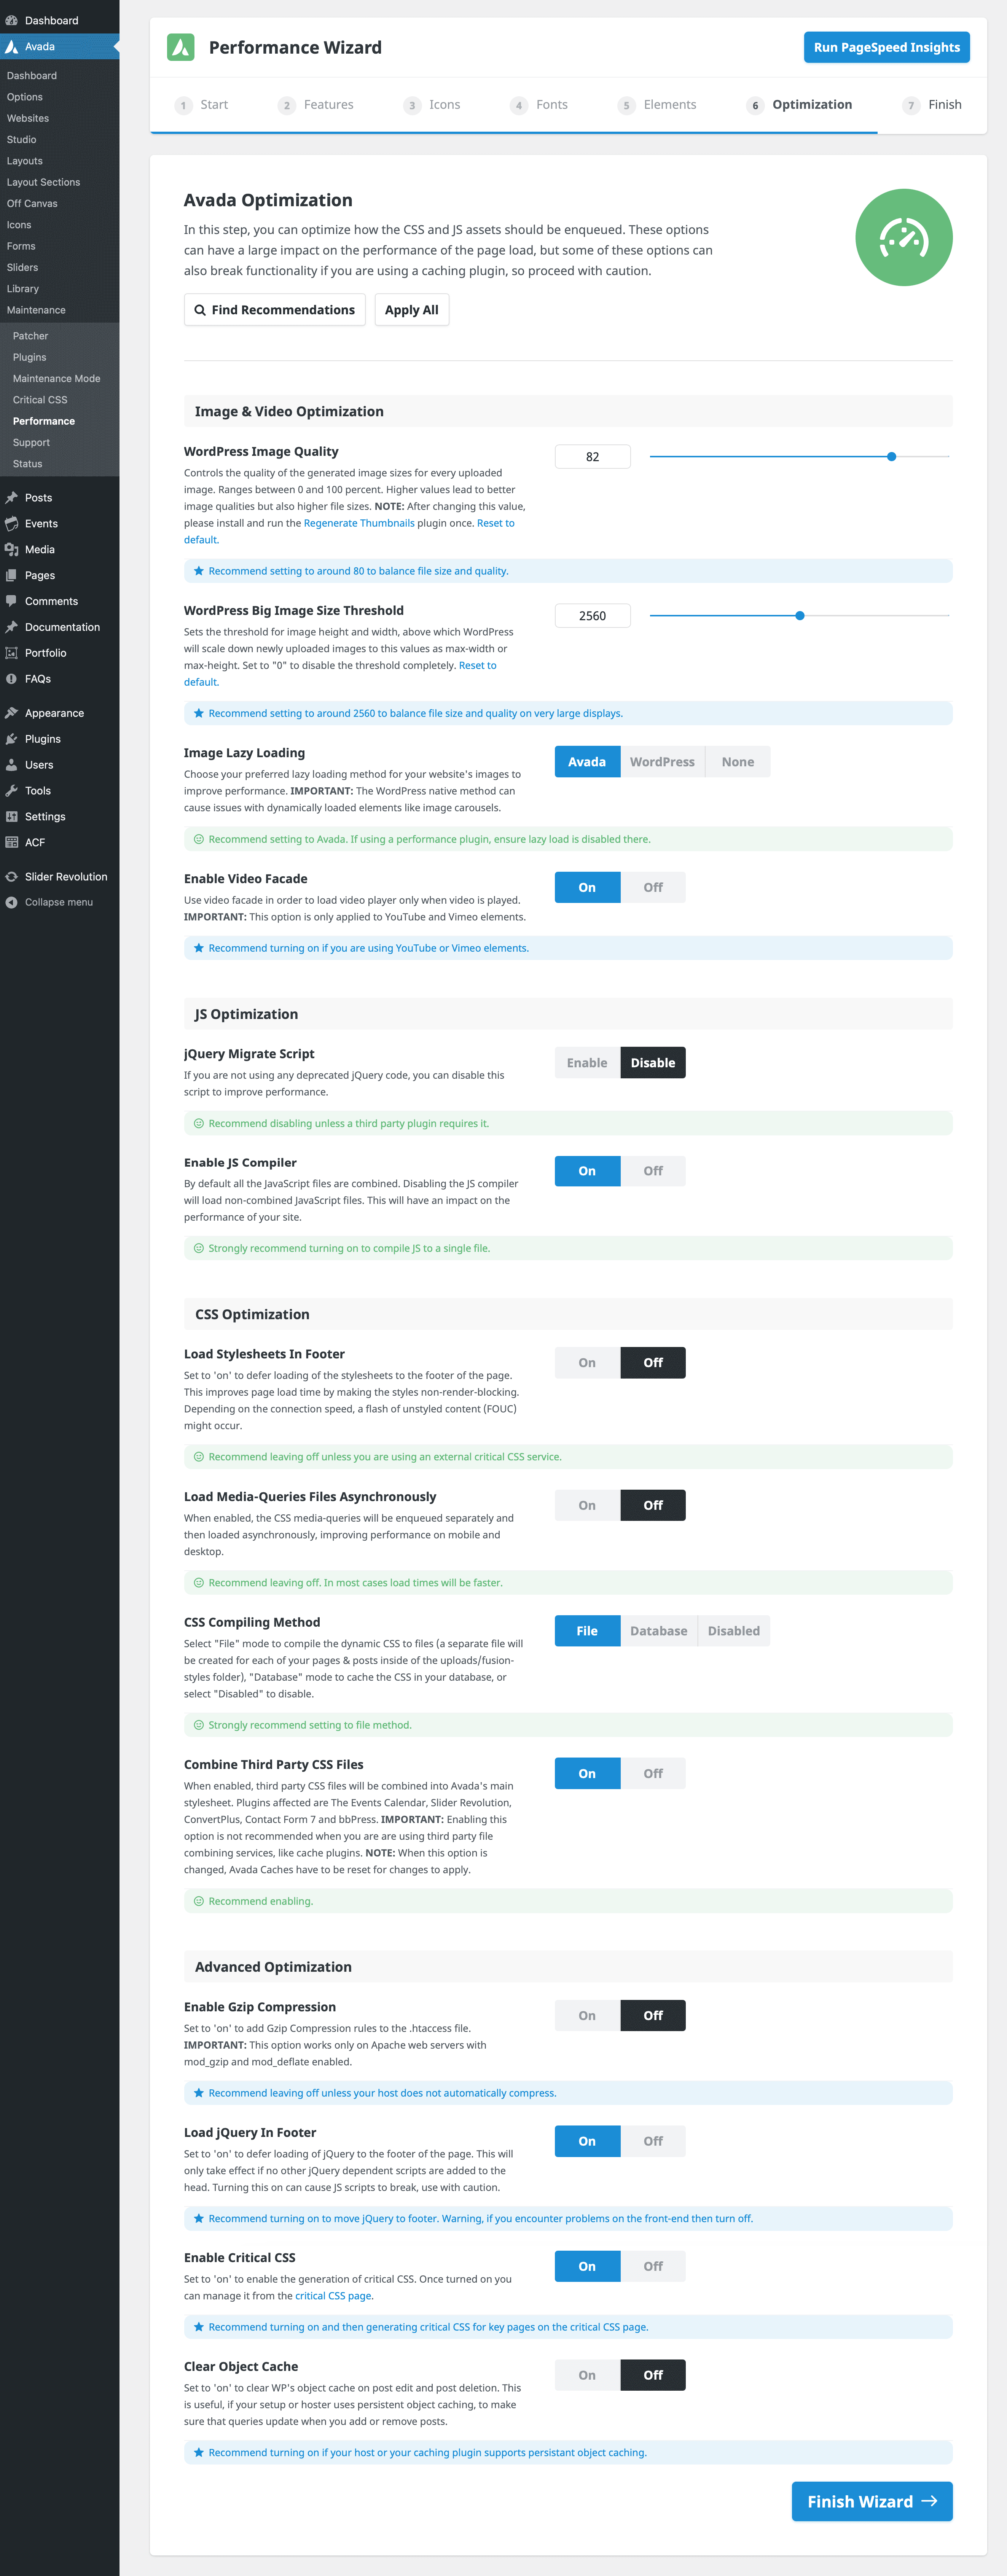Click the Documentation pin icon
The width and height of the screenshot is (1007, 2576).
(11, 627)
